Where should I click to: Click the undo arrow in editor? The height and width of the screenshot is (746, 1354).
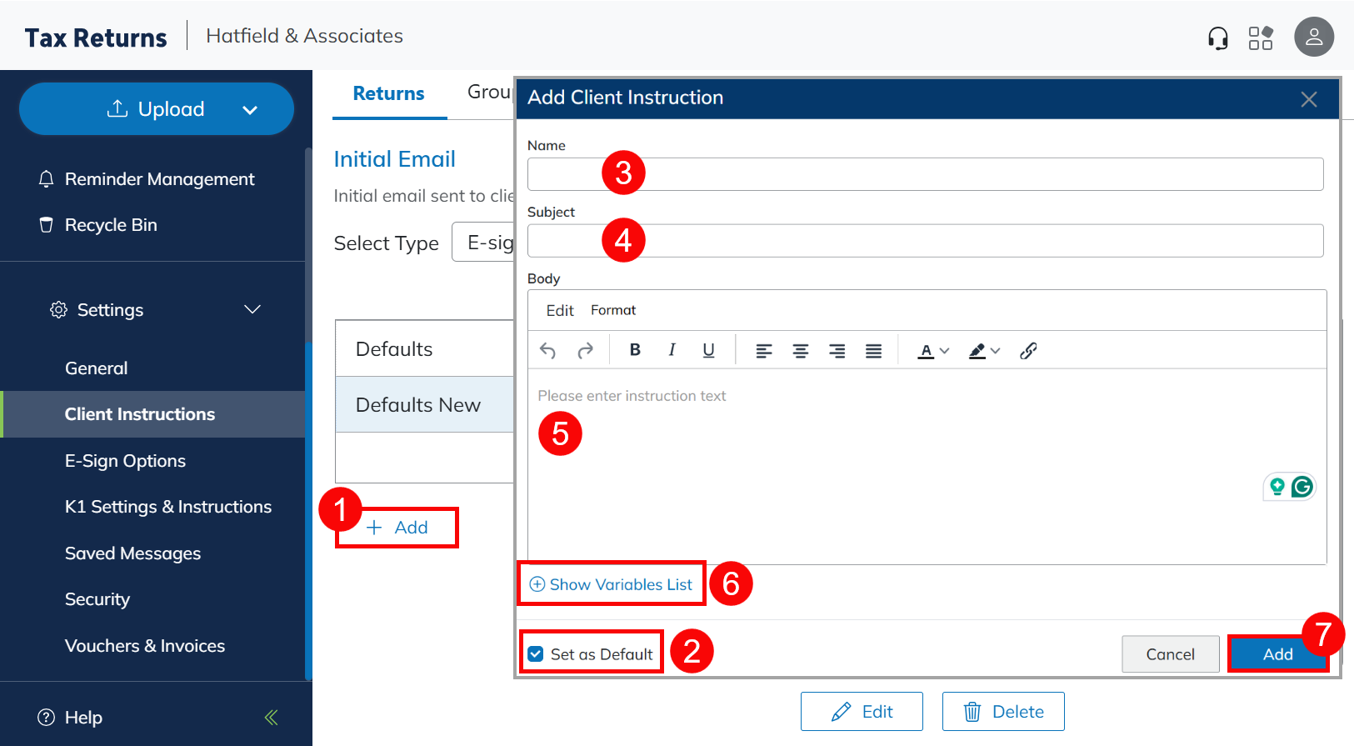[x=547, y=351]
